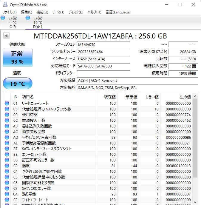Select the 残り寿命 row name
This screenshot has width=201, height=208.
point(29,194)
